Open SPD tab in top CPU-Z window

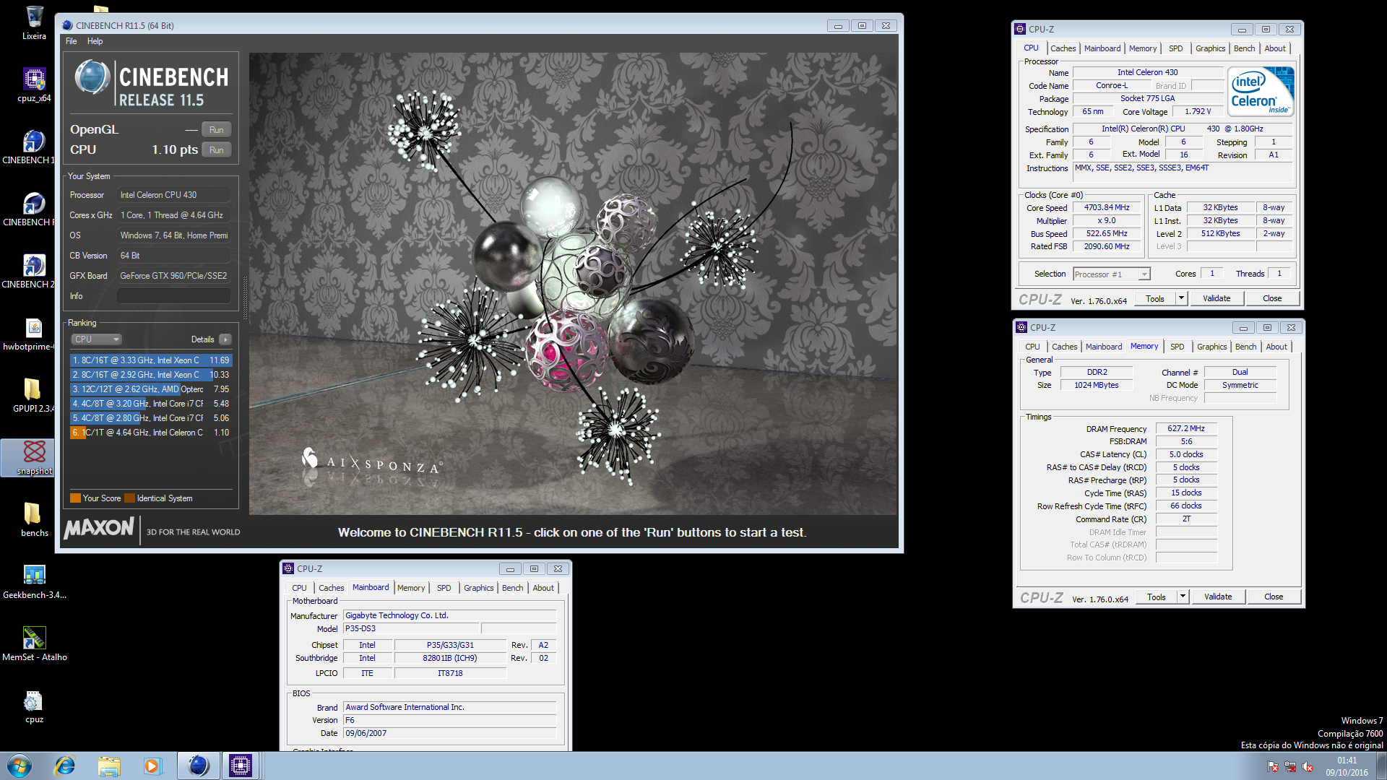coord(1176,48)
